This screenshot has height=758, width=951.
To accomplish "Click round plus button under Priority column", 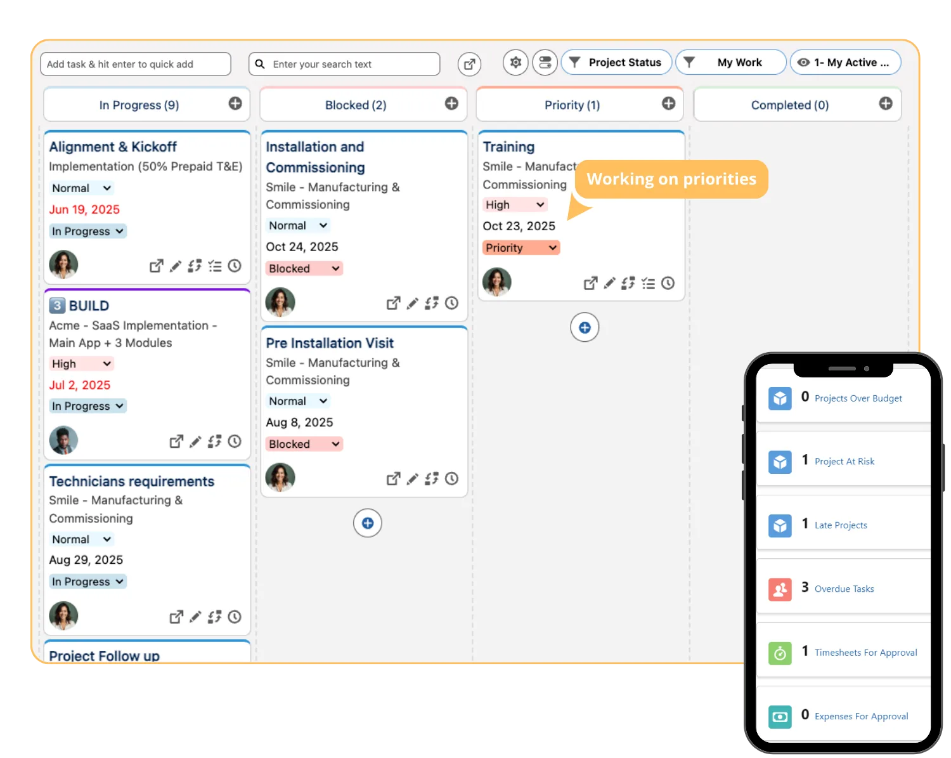I will tap(585, 327).
